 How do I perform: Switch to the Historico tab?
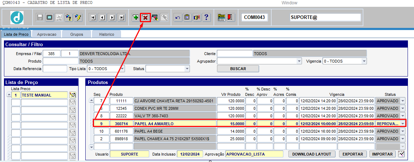coord(107,34)
